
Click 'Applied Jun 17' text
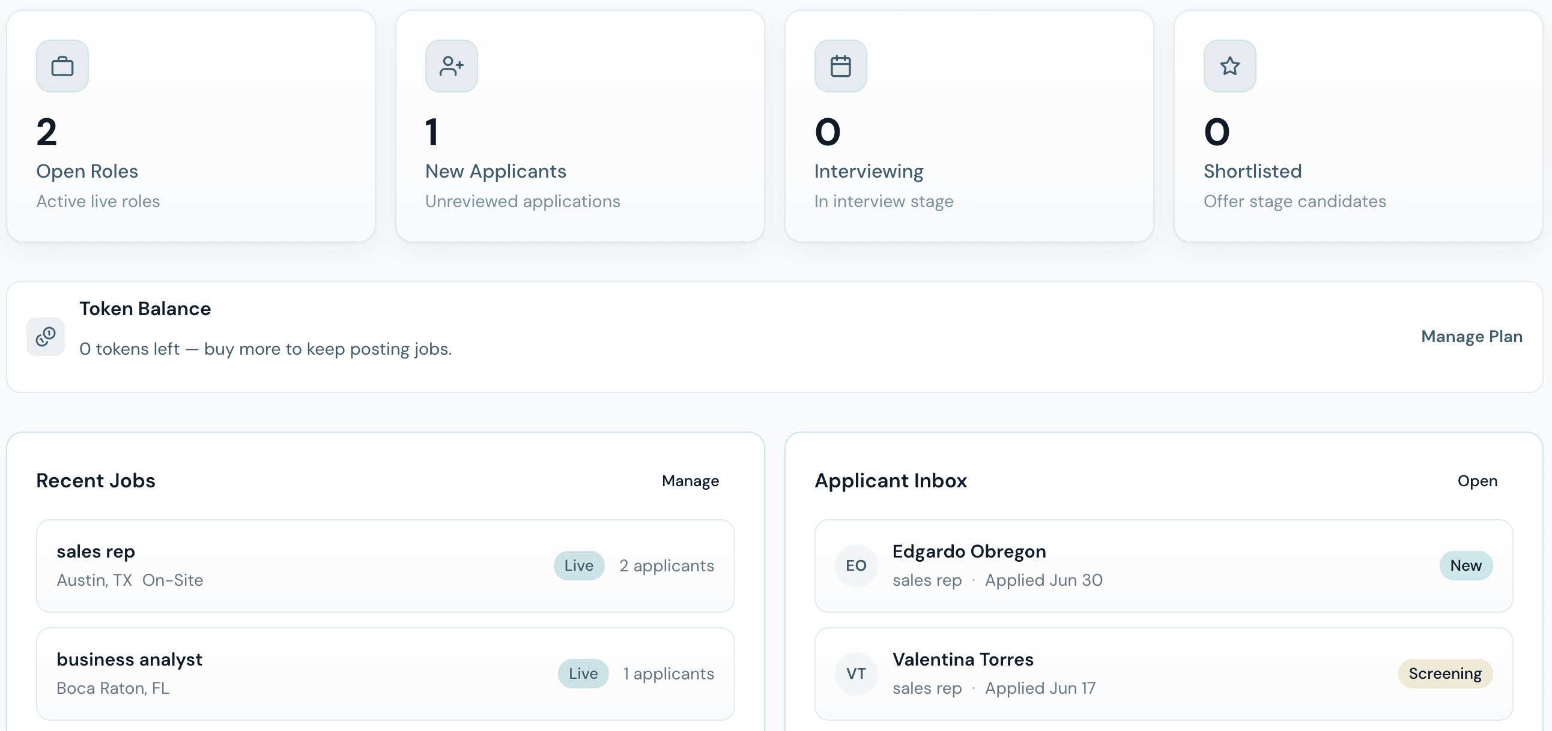tap(1040, 688)
